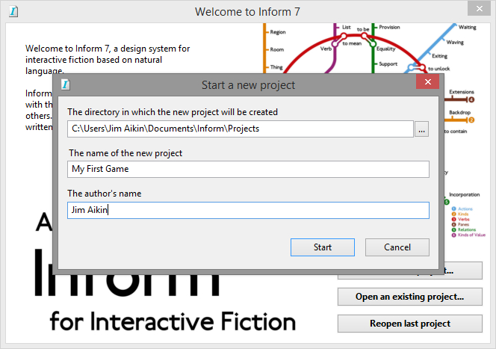496x349 pixels.
Task: Click into the project name field
Action: click(x=248, y=170)
